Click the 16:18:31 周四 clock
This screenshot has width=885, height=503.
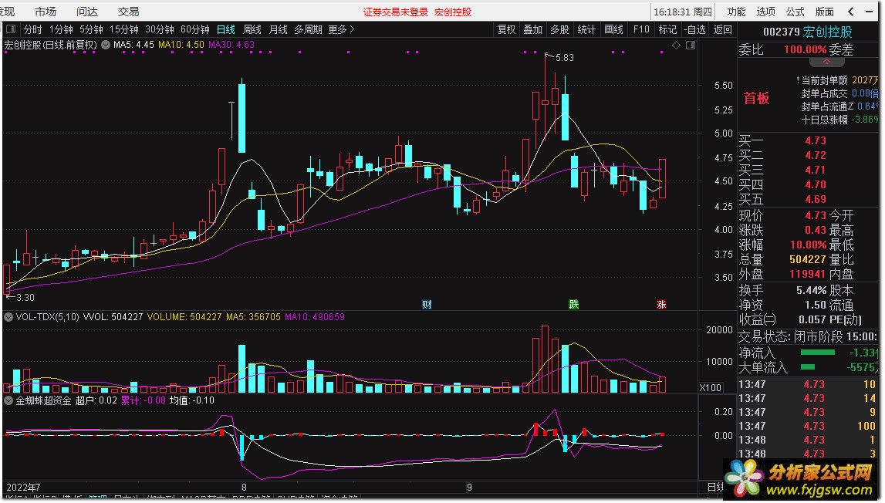683,12
